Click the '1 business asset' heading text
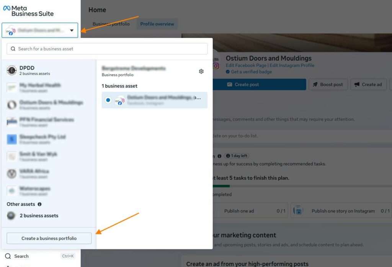 tap(119, 86)
